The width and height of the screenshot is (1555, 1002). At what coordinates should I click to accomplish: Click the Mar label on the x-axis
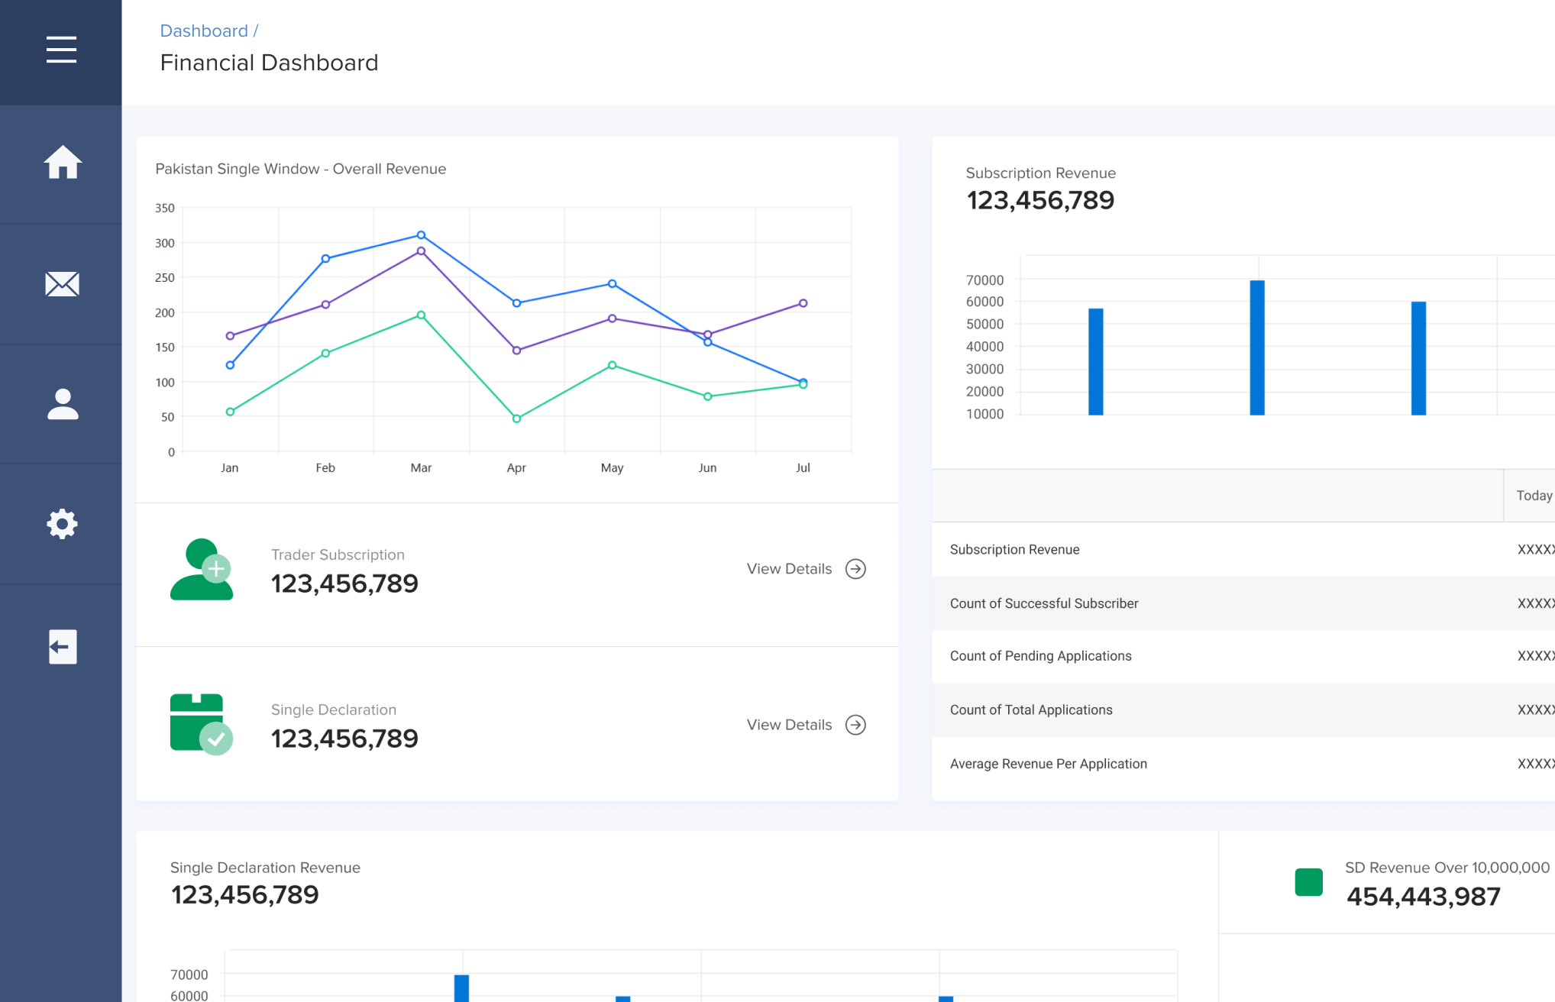(421, 467)
